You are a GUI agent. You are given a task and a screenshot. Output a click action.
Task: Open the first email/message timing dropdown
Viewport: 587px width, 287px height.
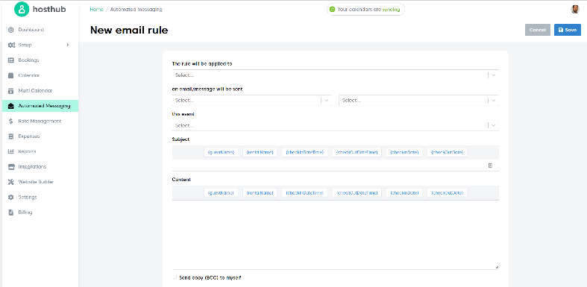[252, 101]
